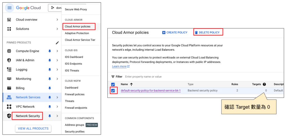This screenshot has height=137, width=287.
Task: Open Address groups entry
Action: 75,125
